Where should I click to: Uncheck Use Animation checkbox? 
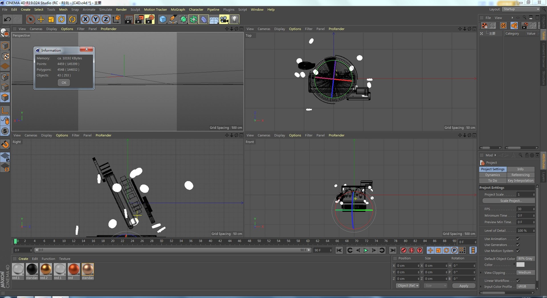click(x=518, y=239)
